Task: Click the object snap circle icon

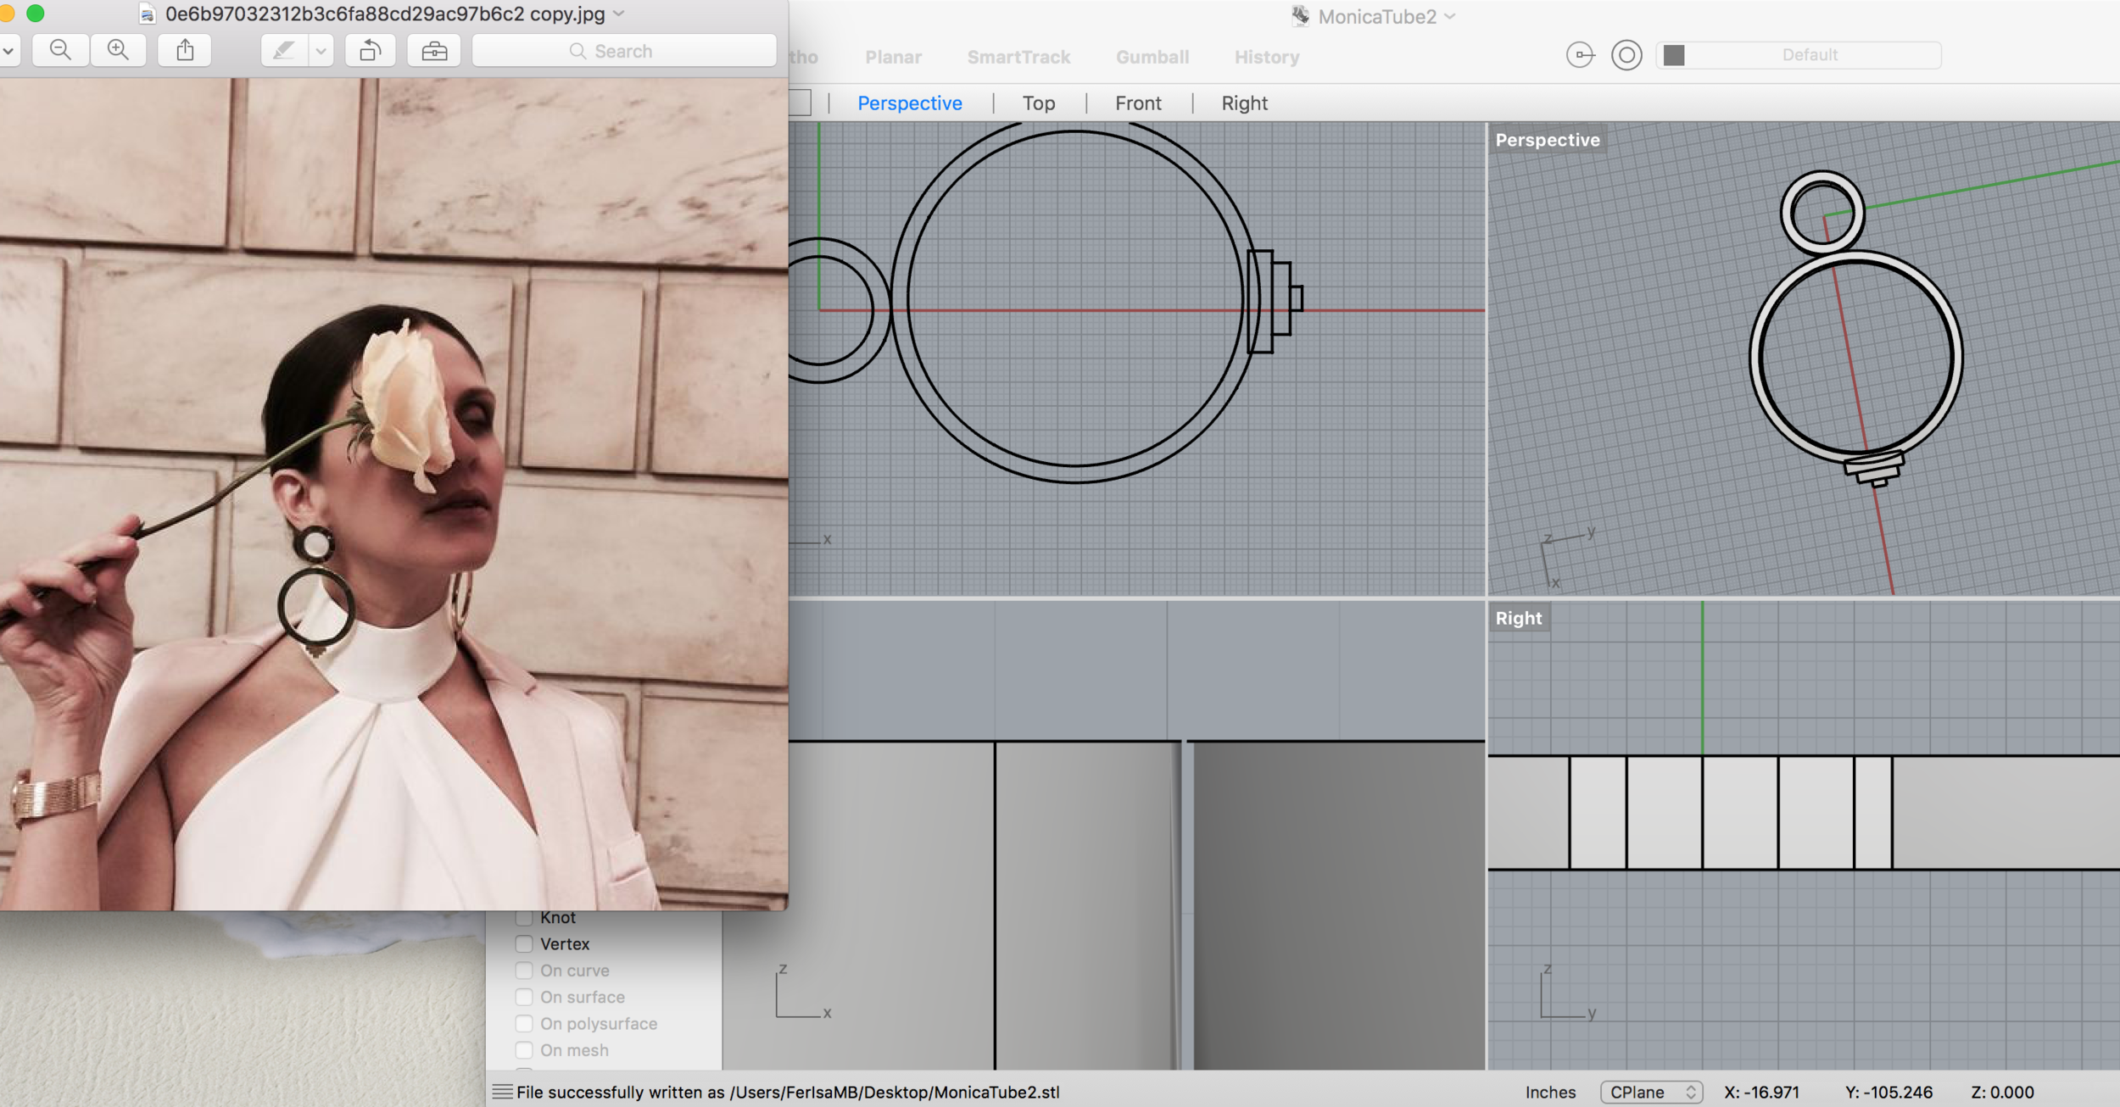Action: point(1580,56)
